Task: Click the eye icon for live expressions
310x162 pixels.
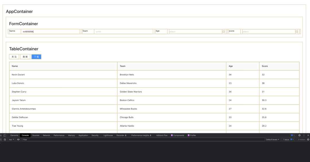Action: pos(18,139)
